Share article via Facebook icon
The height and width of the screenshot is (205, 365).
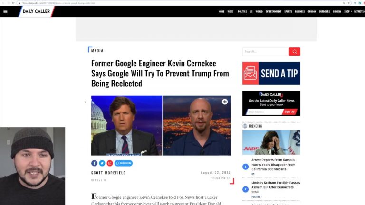click(x=94, y=163)
